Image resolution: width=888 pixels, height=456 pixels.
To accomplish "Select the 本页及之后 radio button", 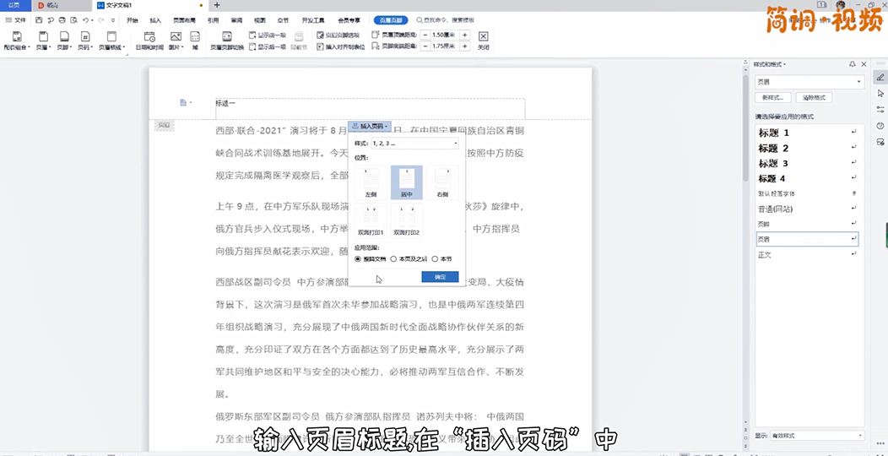I will coord(393,259).
